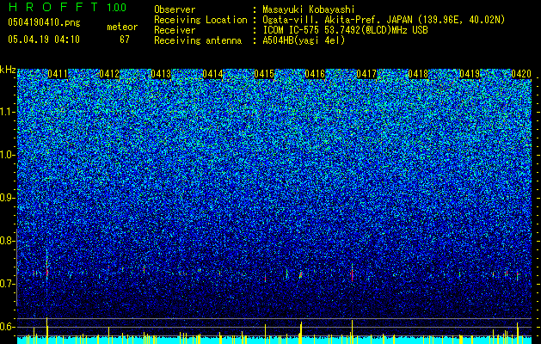Click the 0418 time marker

point(418,74)
